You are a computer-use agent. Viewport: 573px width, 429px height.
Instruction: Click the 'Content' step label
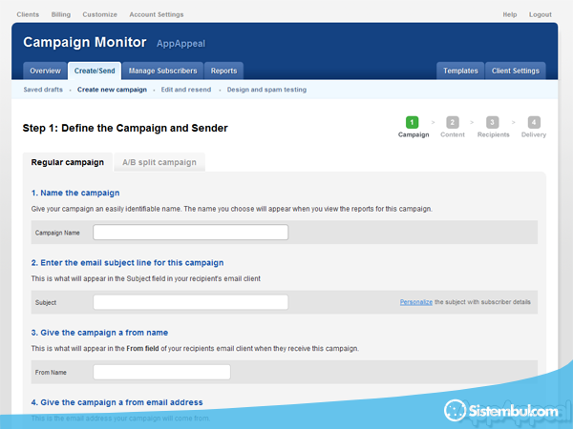[x=453, y=134]
